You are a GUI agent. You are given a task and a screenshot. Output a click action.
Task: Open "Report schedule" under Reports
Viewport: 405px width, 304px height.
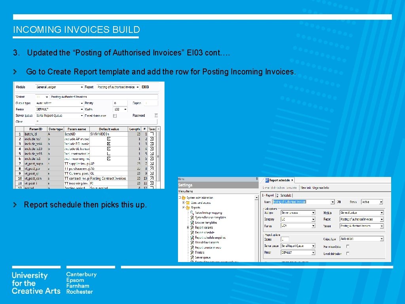click(x=204, y=232)
